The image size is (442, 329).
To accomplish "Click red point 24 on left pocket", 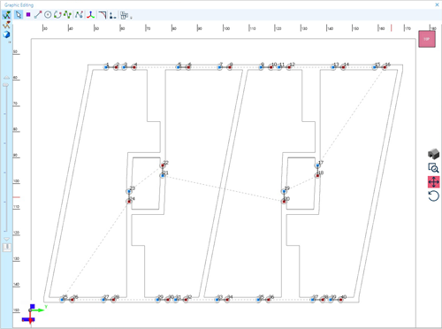I will click(129, 202).
